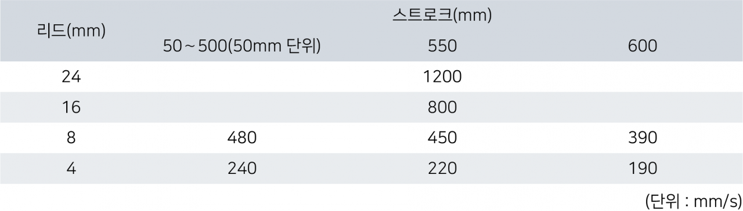The height and width of the screenshot is (211, 743).
Task: Select the lead value 4 cell
Action: tap(71, 169)
